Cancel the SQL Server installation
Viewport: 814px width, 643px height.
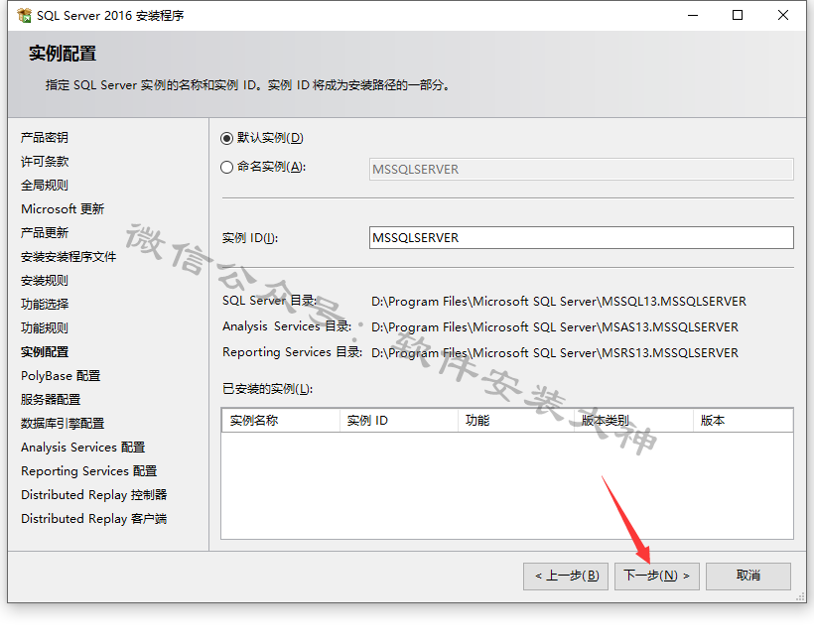click(748, 577)
